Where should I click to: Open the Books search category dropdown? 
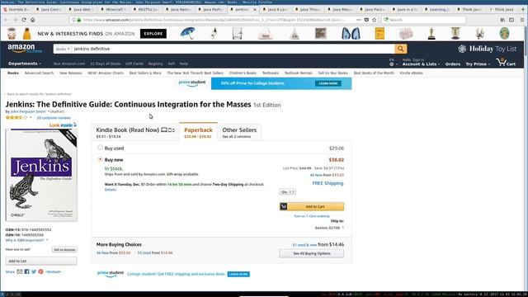point(63,49)
